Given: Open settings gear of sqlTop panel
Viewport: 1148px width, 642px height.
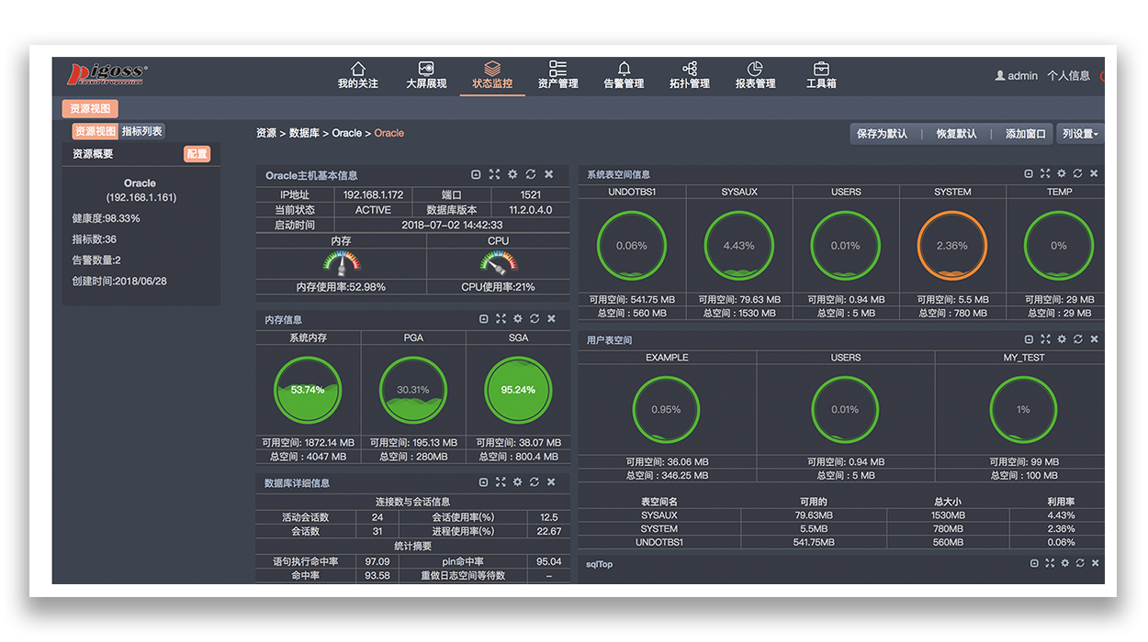Looking at the screenshot, I should (1064, 563).
